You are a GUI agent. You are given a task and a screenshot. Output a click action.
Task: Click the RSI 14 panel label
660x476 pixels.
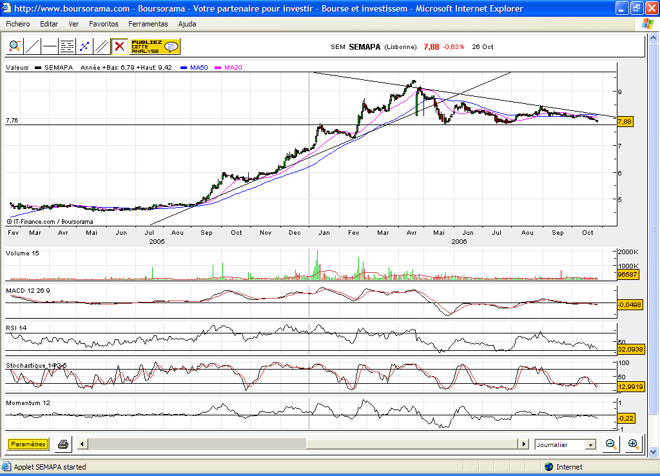(16, 328)
